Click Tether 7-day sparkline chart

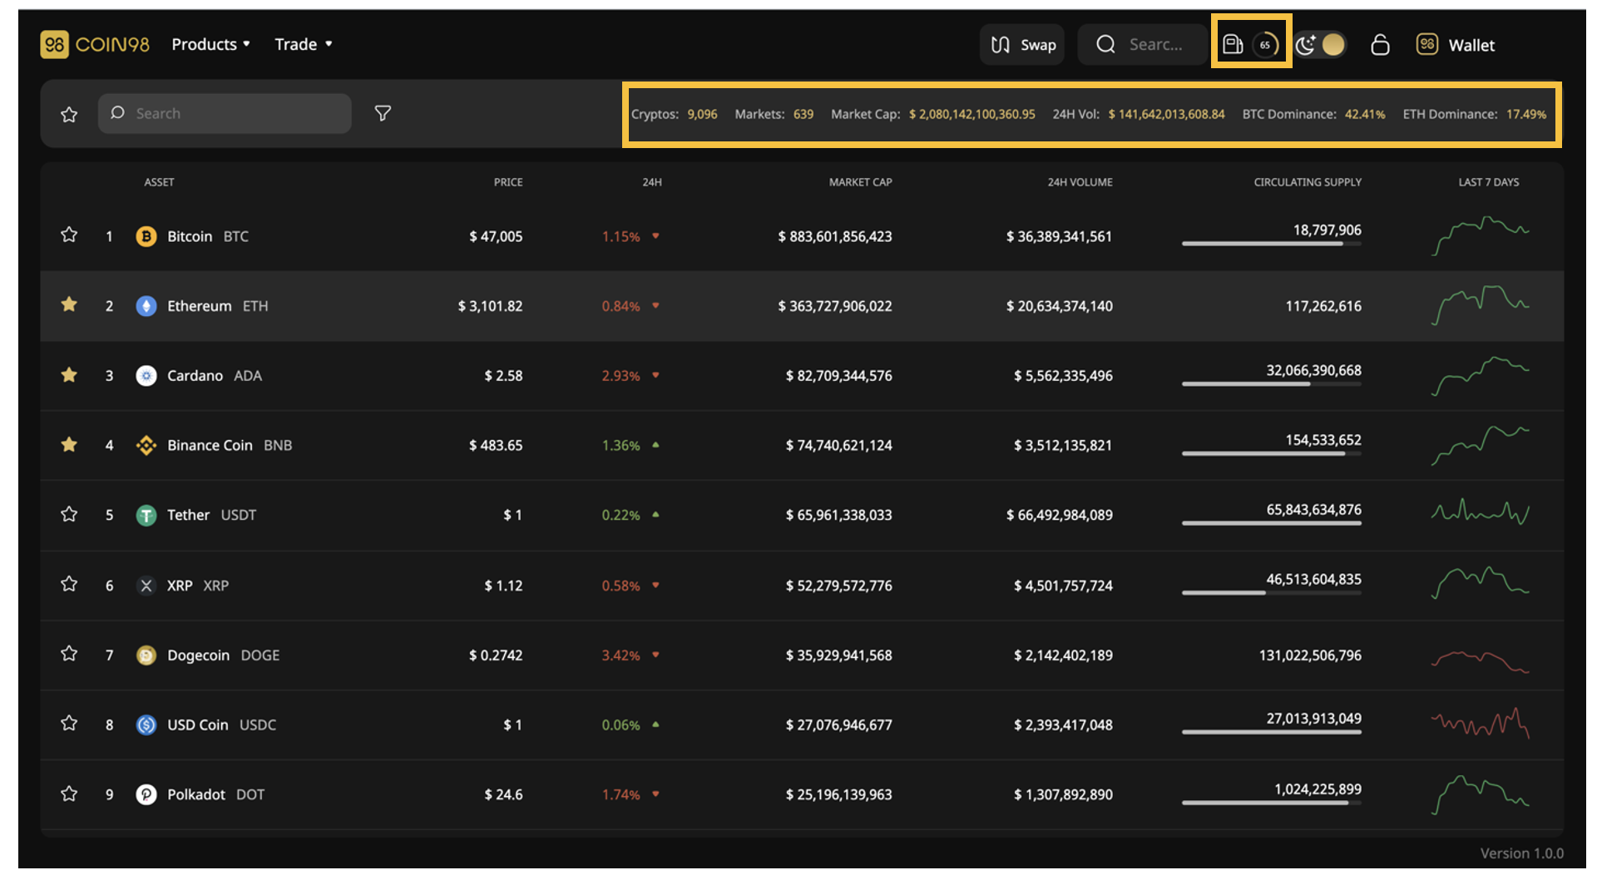(1481, 512)
